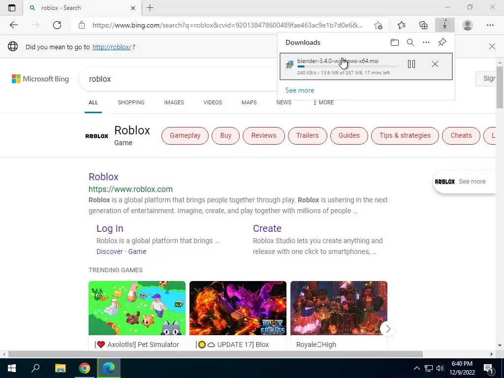Open the Blox Fruits game thumbnail
The width and height of the screenshot is (504, 378).
pos(238,308)
